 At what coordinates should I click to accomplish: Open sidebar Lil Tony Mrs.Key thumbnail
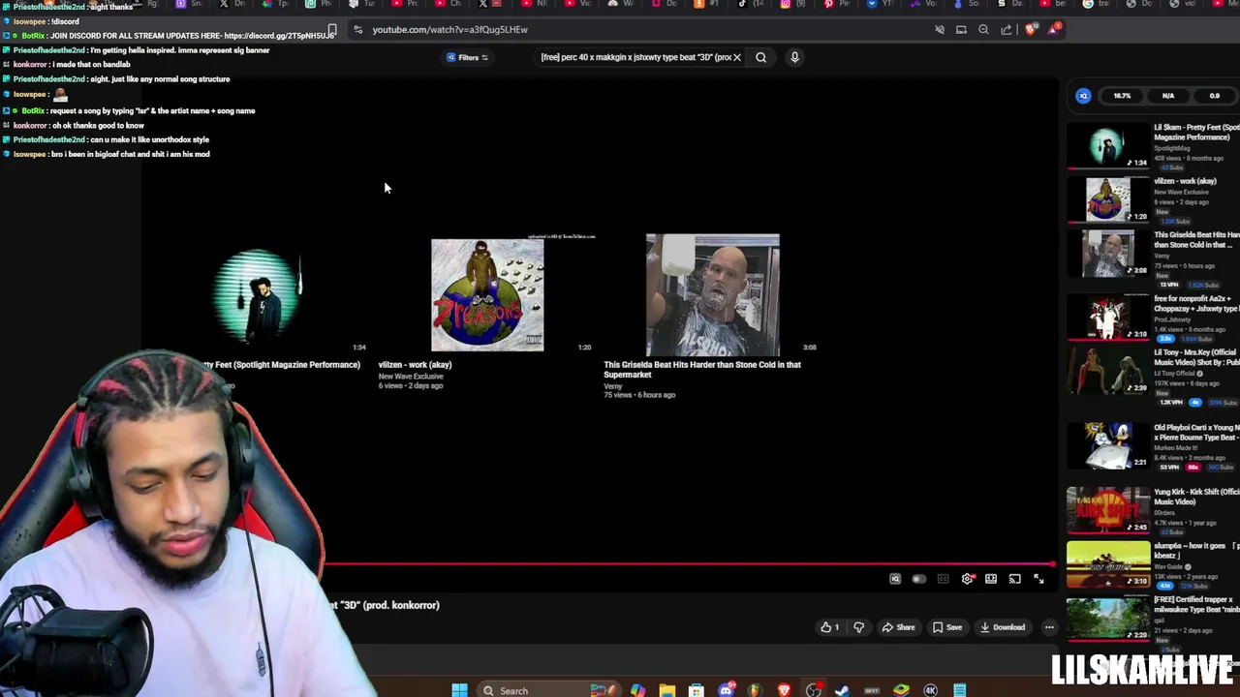click(1108, 371)
